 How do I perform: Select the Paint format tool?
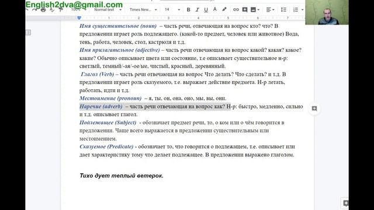click(61, 10)
